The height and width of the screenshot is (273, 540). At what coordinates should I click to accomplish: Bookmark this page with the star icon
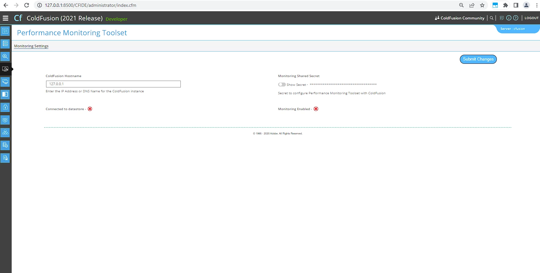click(482, 5)
